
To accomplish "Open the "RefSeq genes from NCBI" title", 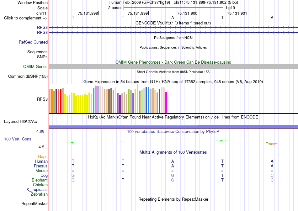I will (173, 38).
